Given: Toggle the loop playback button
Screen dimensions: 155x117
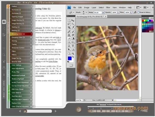Looking at the screenshot, I should pyautogui.click(x=129, y=111).
